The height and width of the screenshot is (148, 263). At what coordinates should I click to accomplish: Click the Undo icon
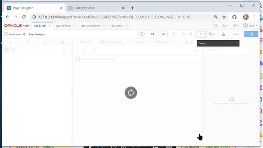(184, 34)
